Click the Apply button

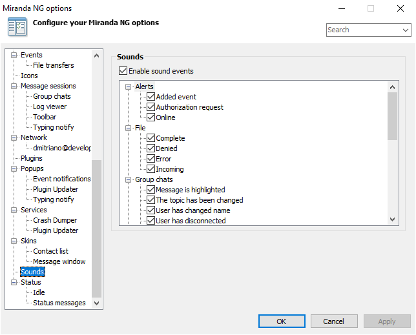coord(387,321)
